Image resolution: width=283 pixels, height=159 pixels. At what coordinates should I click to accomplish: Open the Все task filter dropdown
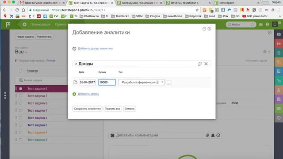tap(21, 52)
